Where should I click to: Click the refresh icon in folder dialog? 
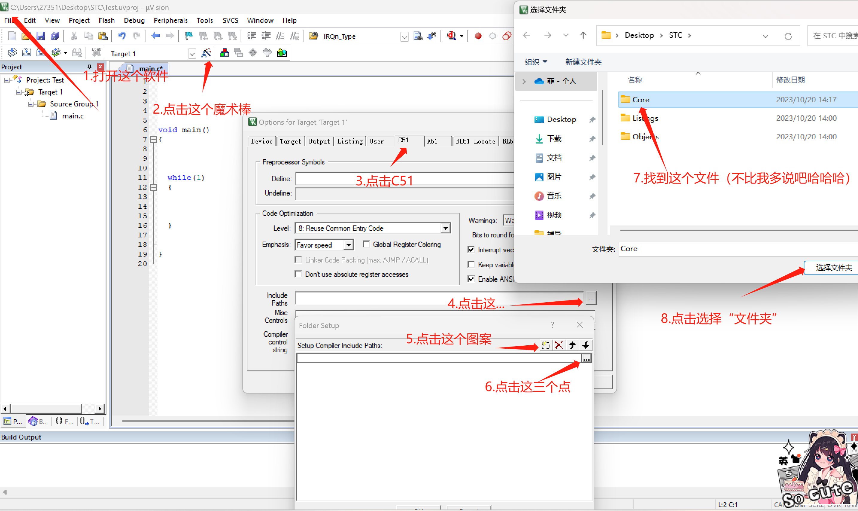tap(788, 36)
